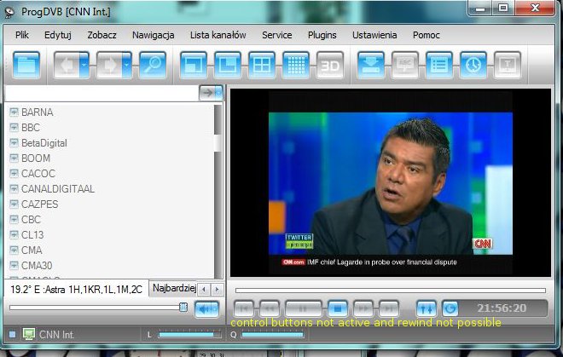
Task: Click the volume slider handle
Action: click(183, 308)
